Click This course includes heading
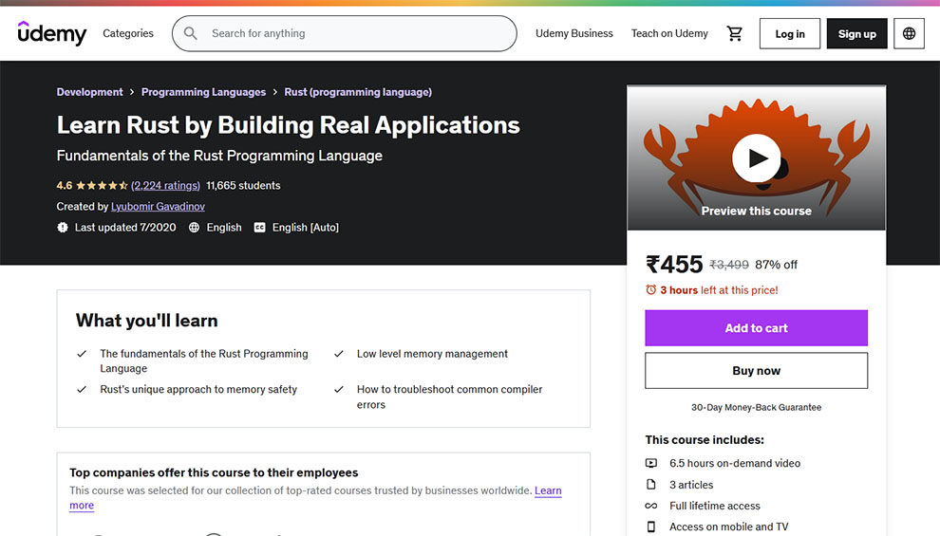The image size is (940, 536). [705, 439]
